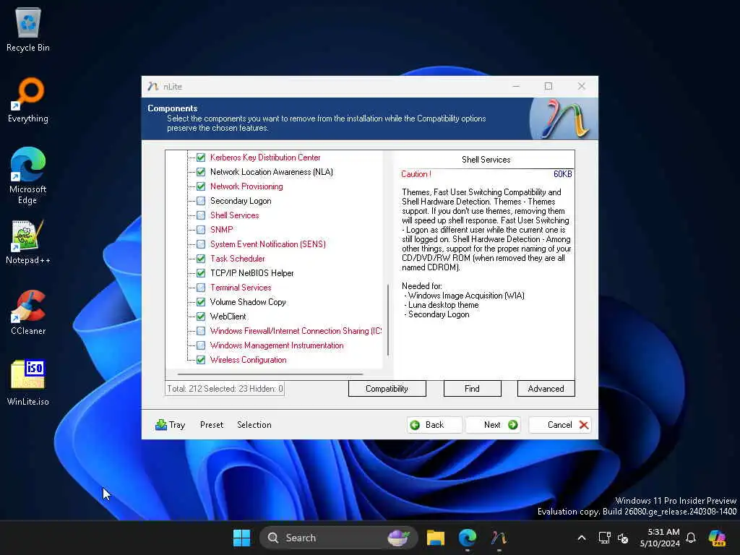The image size is (740, 555).
Task: Uncheck Network Location Awareness (NLA)
Action: click(x=201, y=172)
